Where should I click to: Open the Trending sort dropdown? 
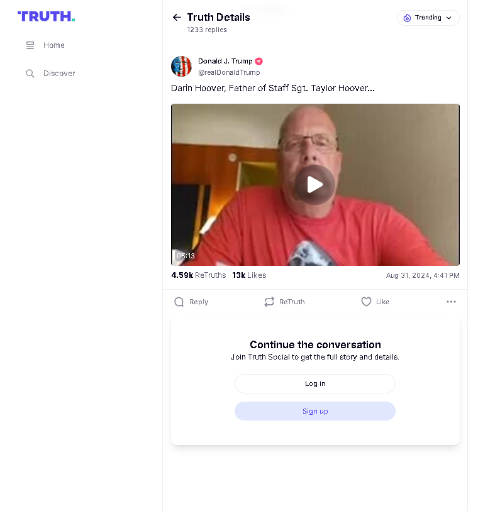coord(428,18)
